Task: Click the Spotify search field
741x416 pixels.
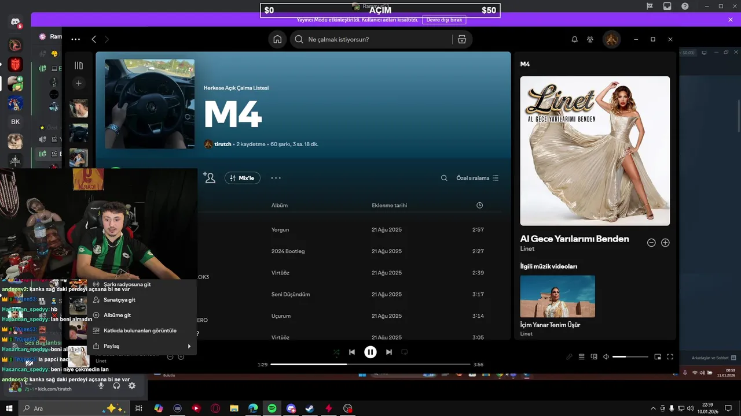Action: click(x=370, y=39)
